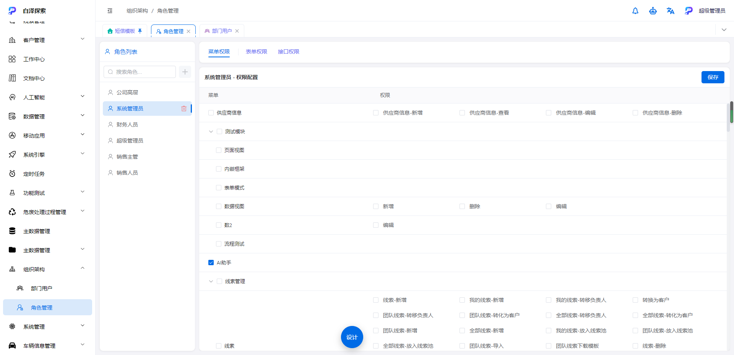Screen dimensions: 734x355
Task: Check the 页面视图 checkbox
Action: coord(219,150)
